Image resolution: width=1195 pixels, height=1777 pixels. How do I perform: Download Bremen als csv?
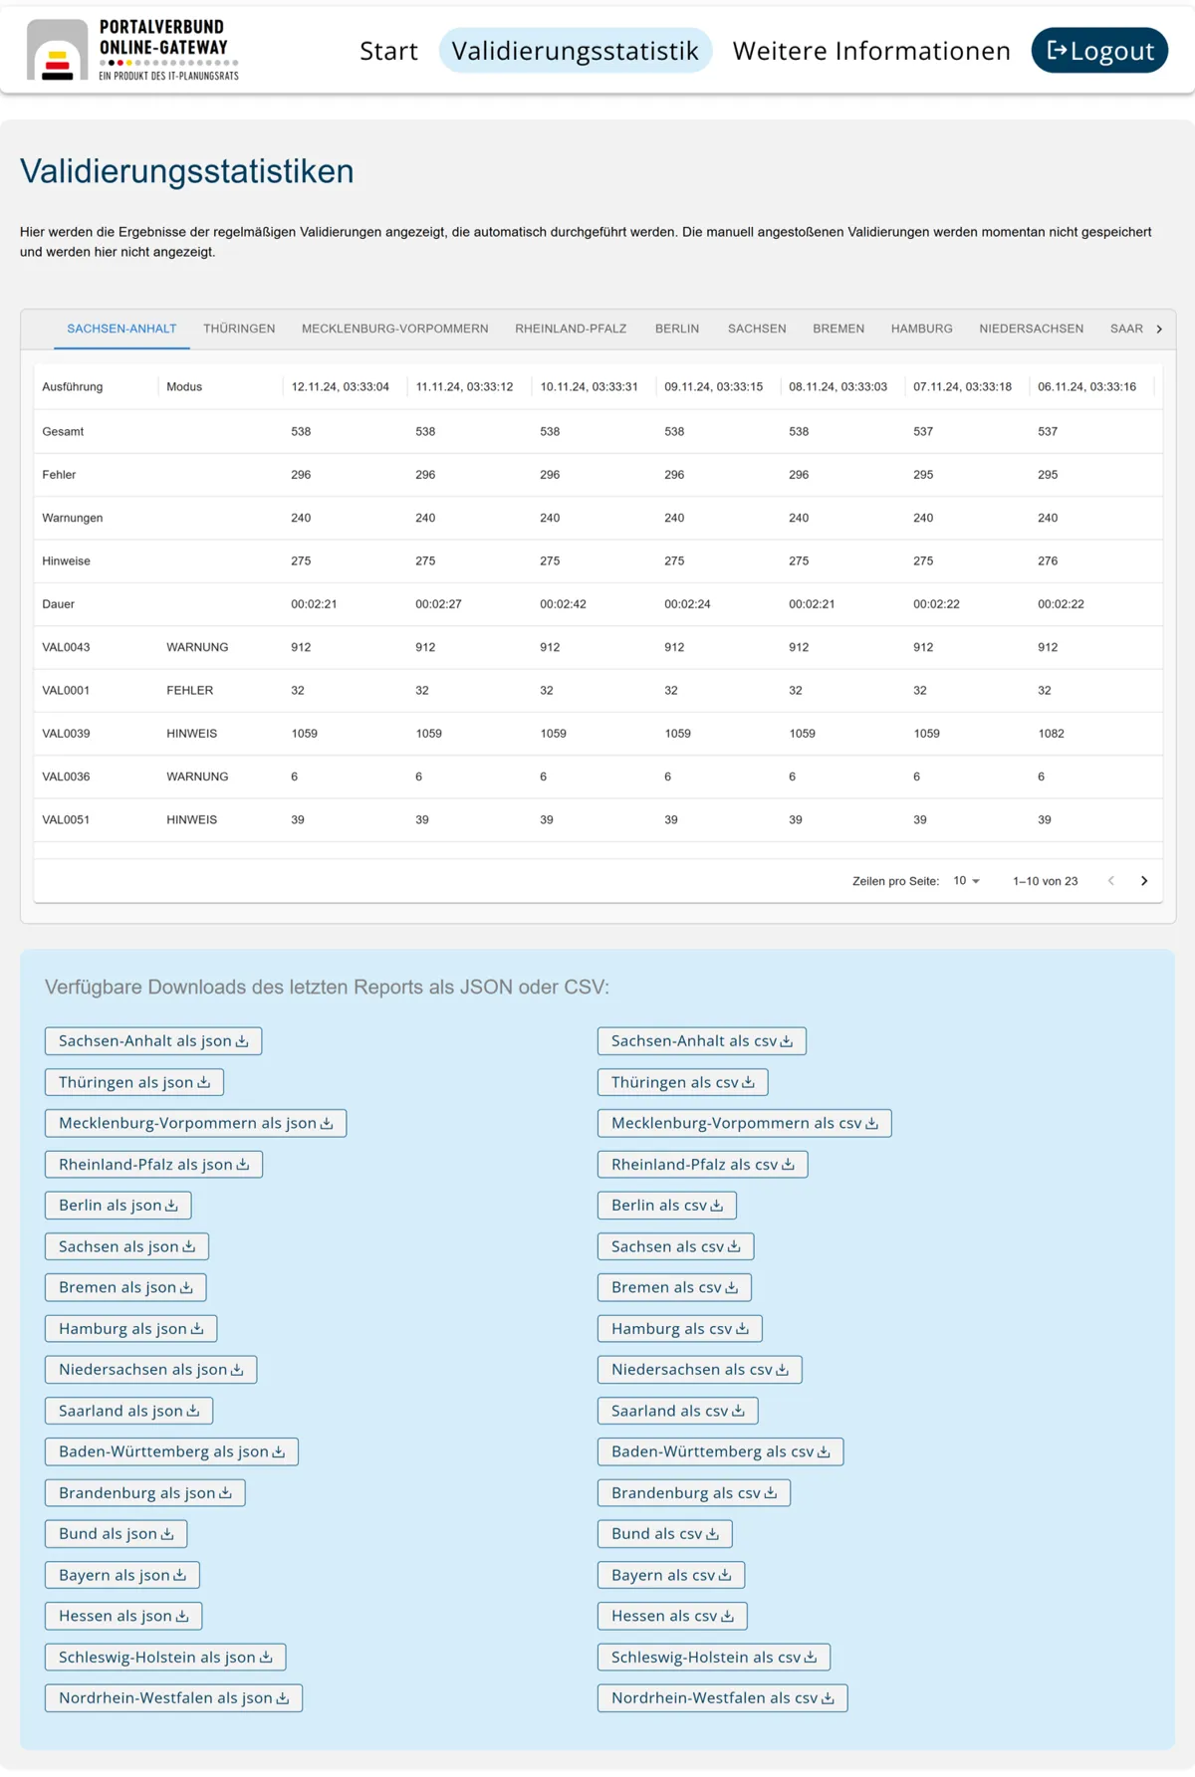(674, 1287)
